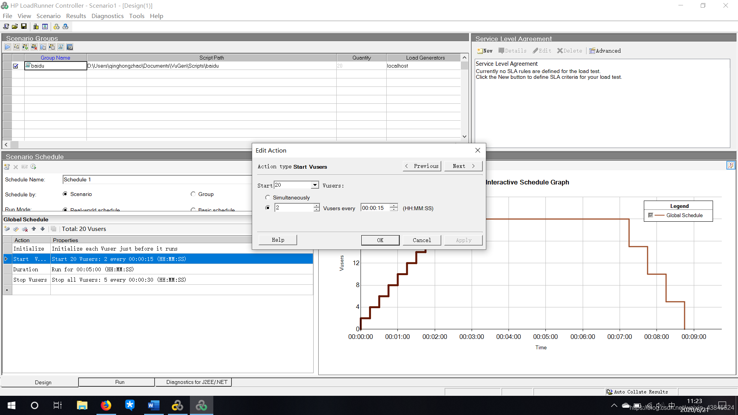Expand the Start Vusers quantity dropdown
738x415 pixels.
pos(315,185)
